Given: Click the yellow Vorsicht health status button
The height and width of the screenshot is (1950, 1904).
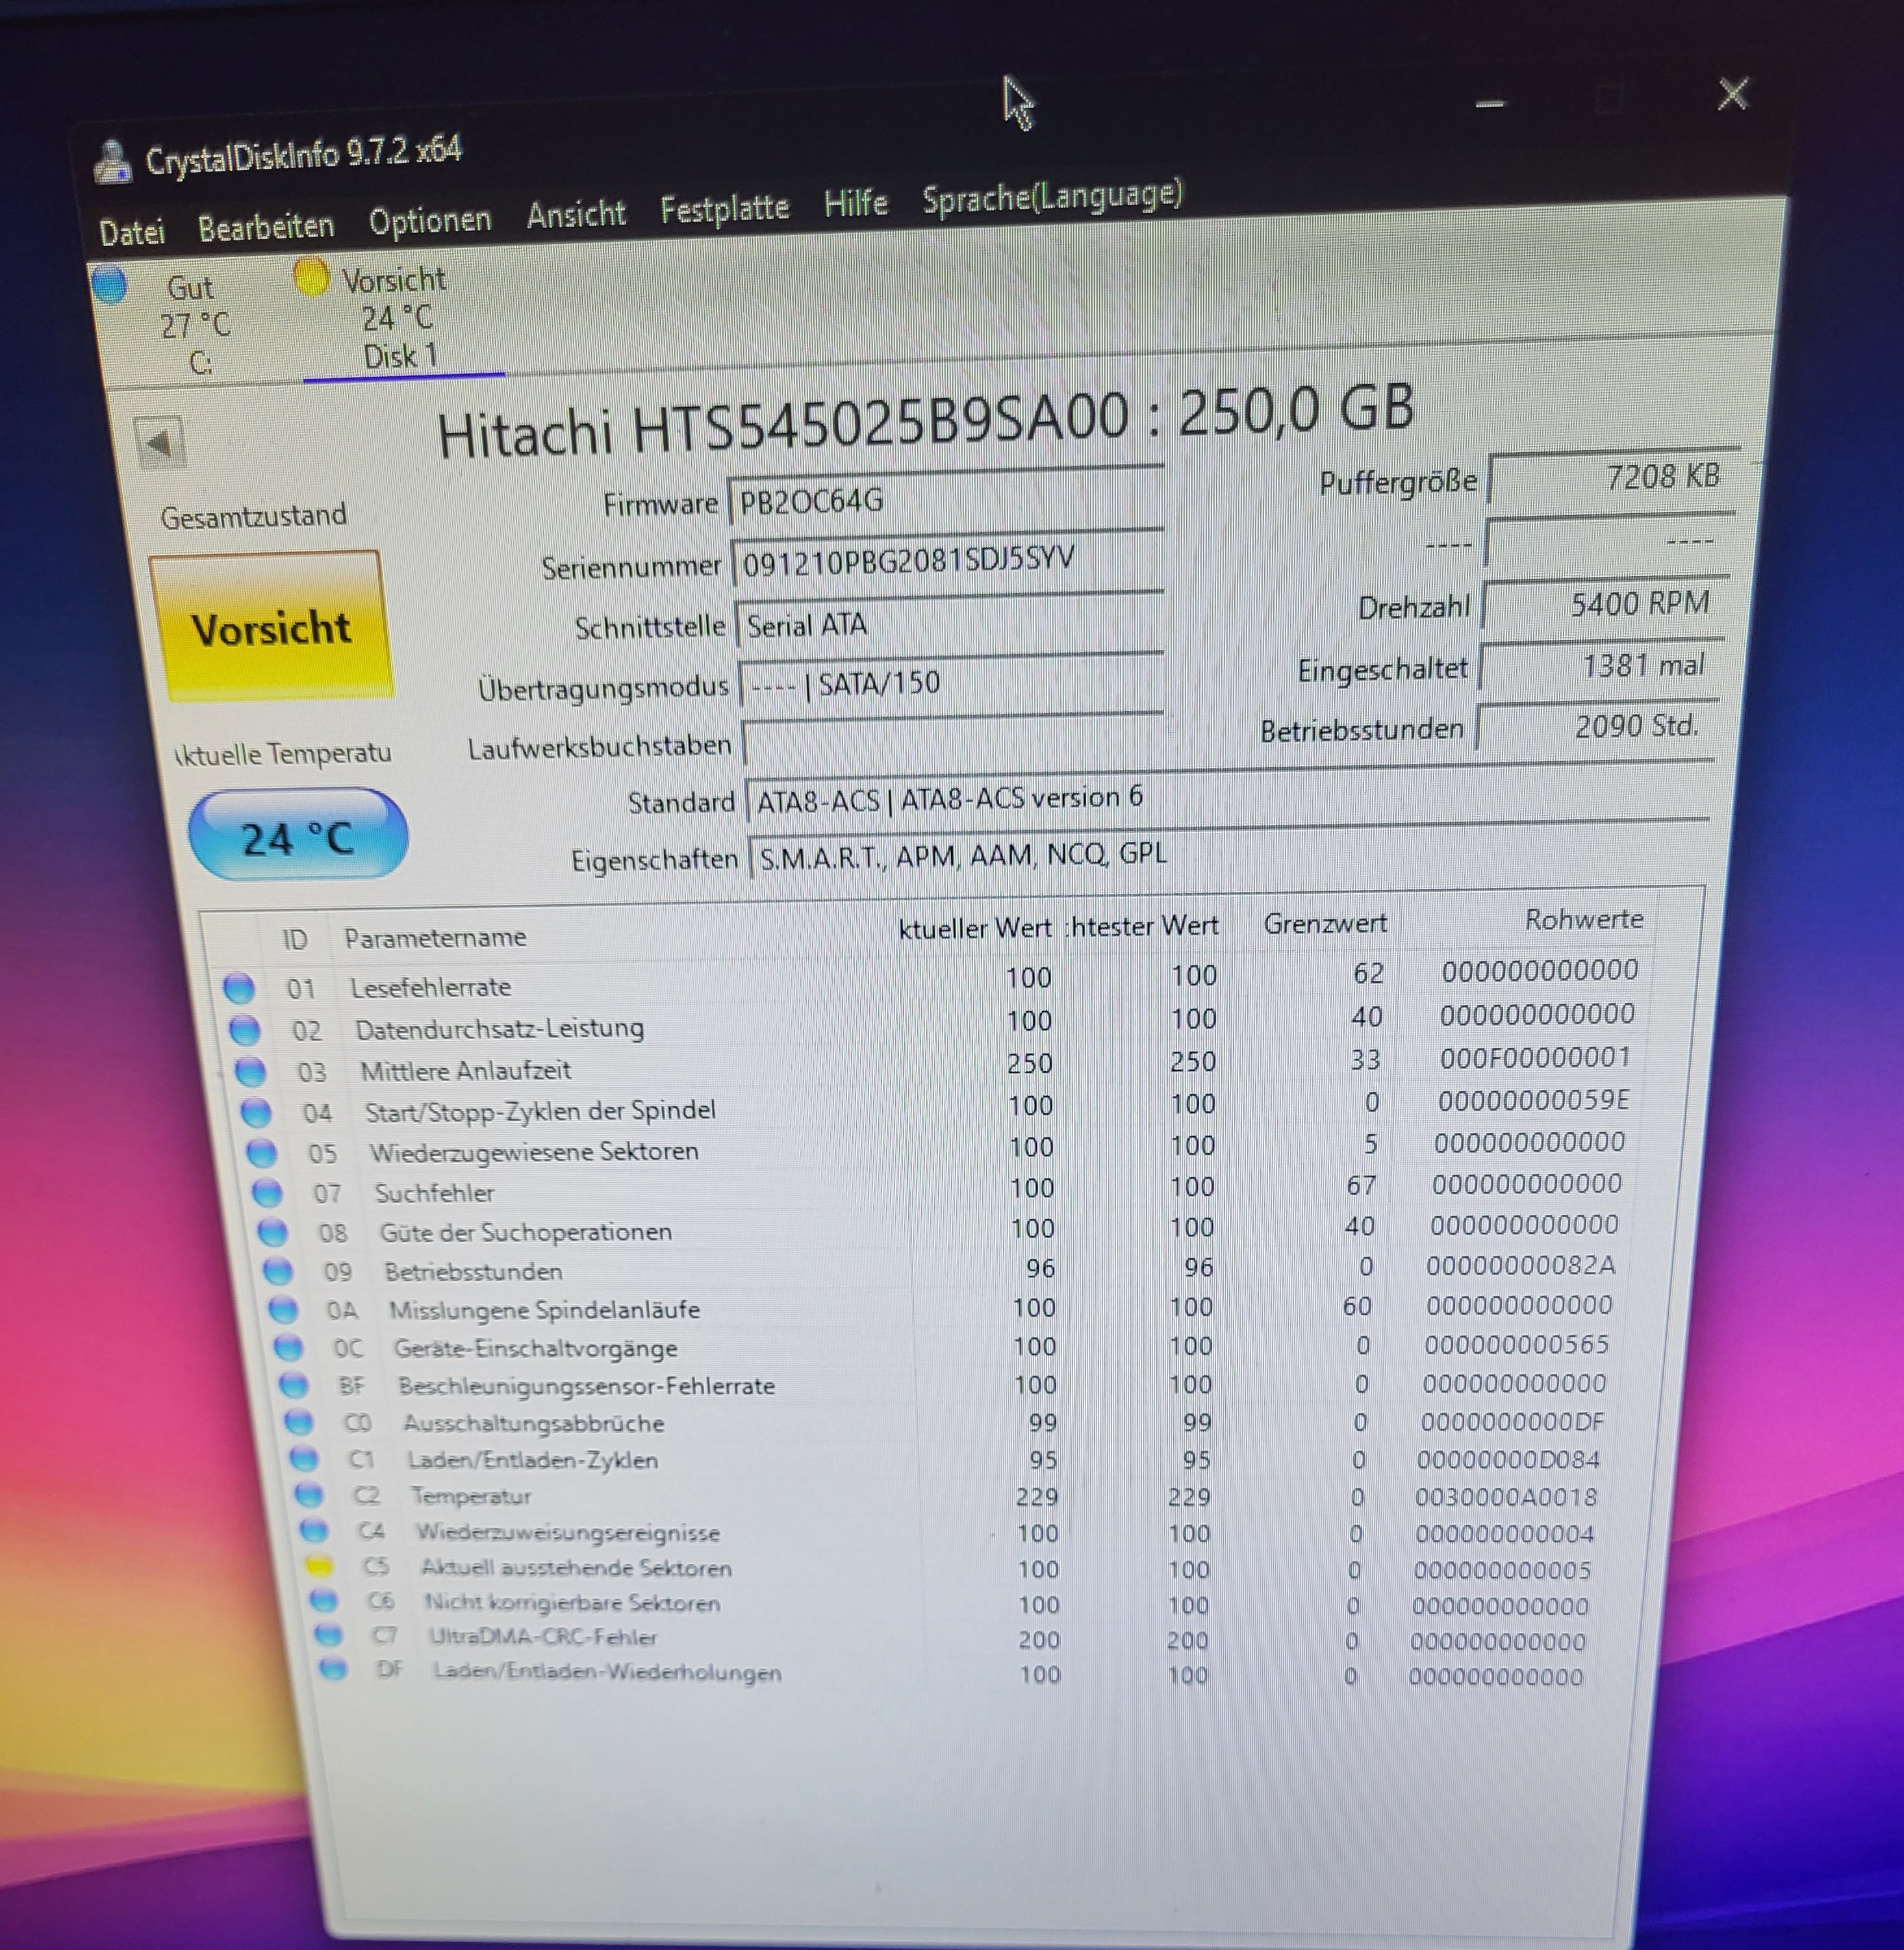Looking at the screenshot, I should tap(270, 628).
